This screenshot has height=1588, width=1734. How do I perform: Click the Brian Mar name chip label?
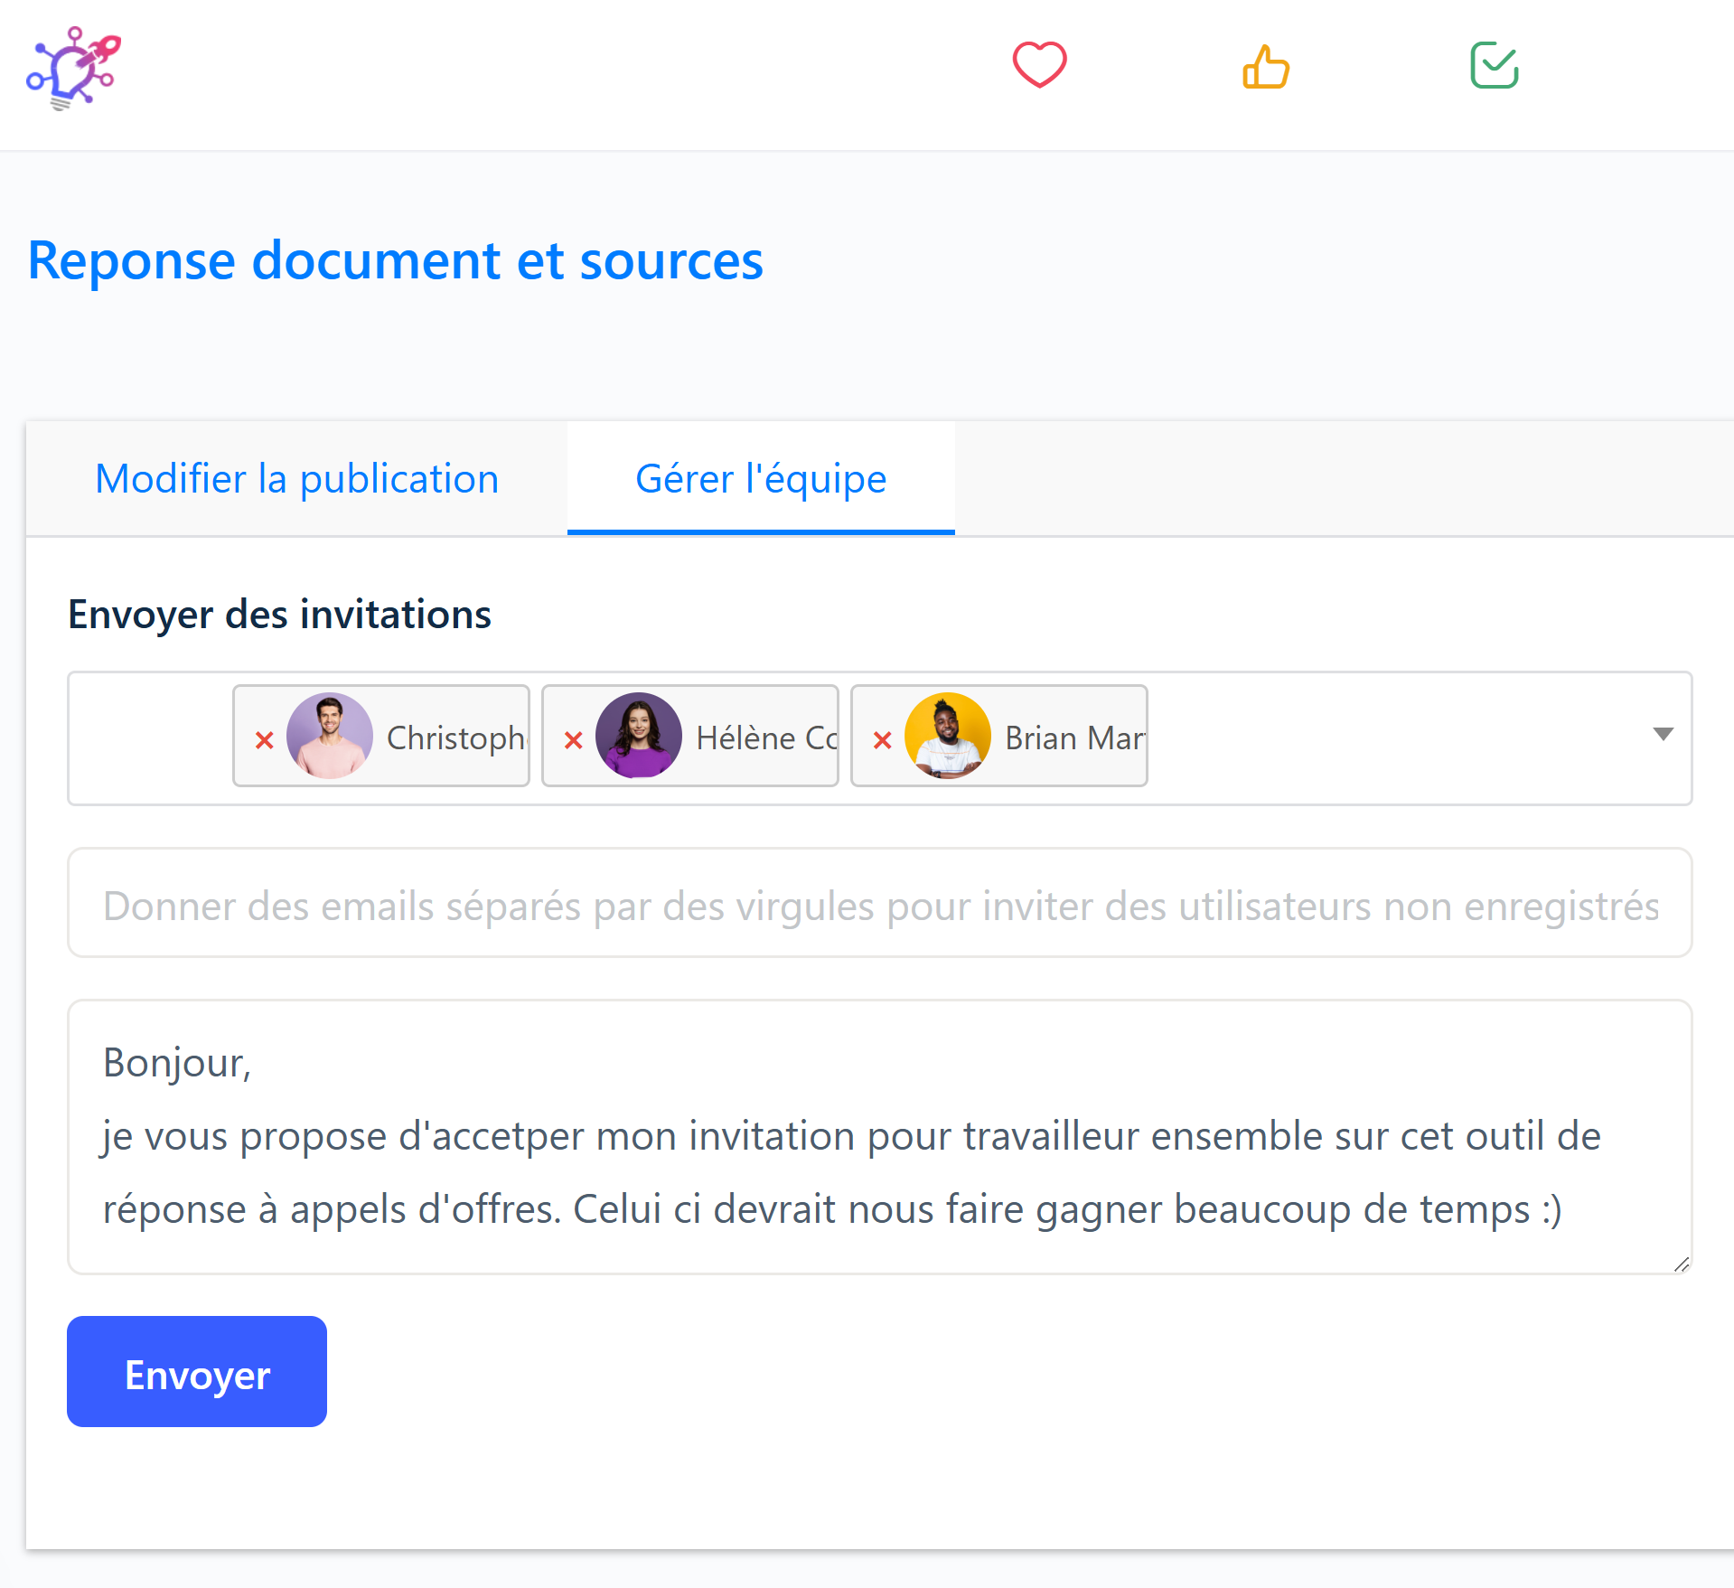pos(1073,738)
